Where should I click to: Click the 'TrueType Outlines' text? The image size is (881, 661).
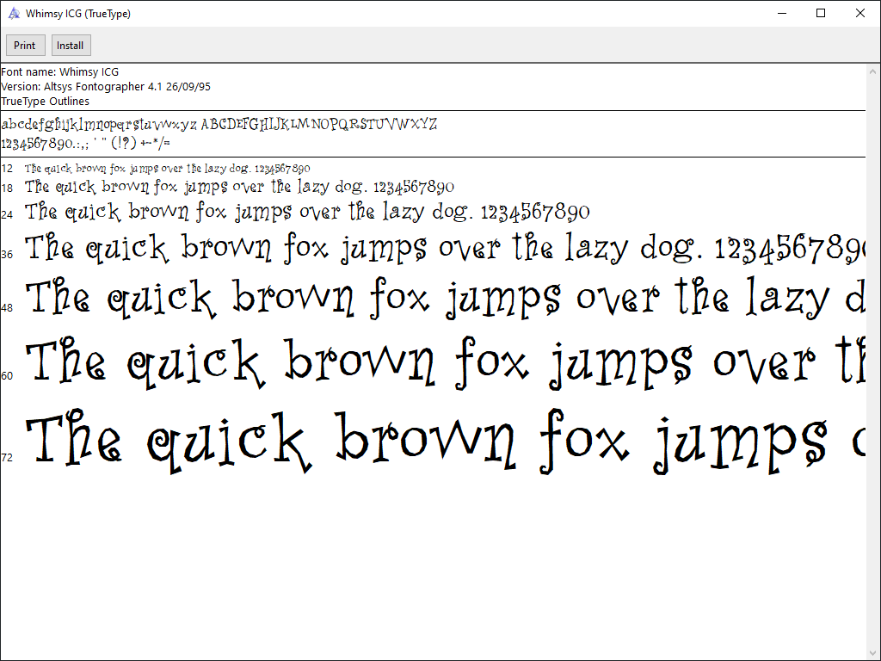tap(45, 102)
